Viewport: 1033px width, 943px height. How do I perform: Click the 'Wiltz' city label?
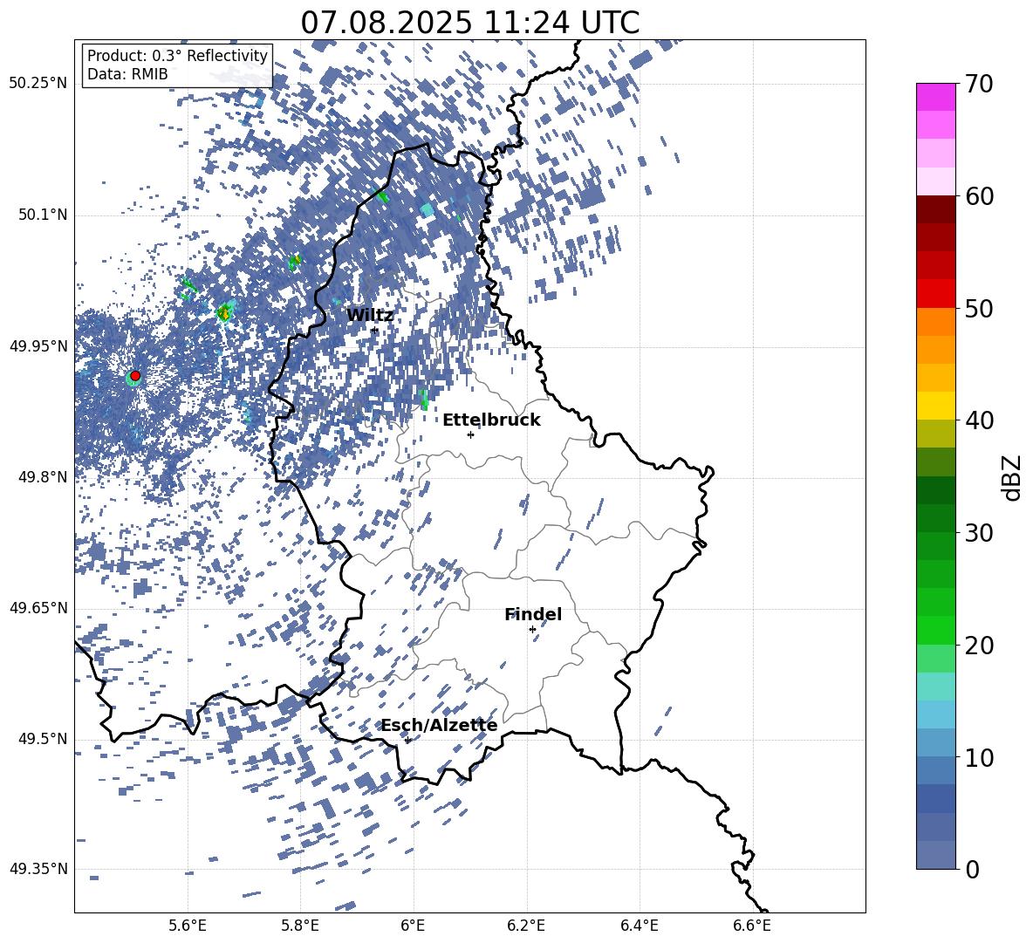370,315
